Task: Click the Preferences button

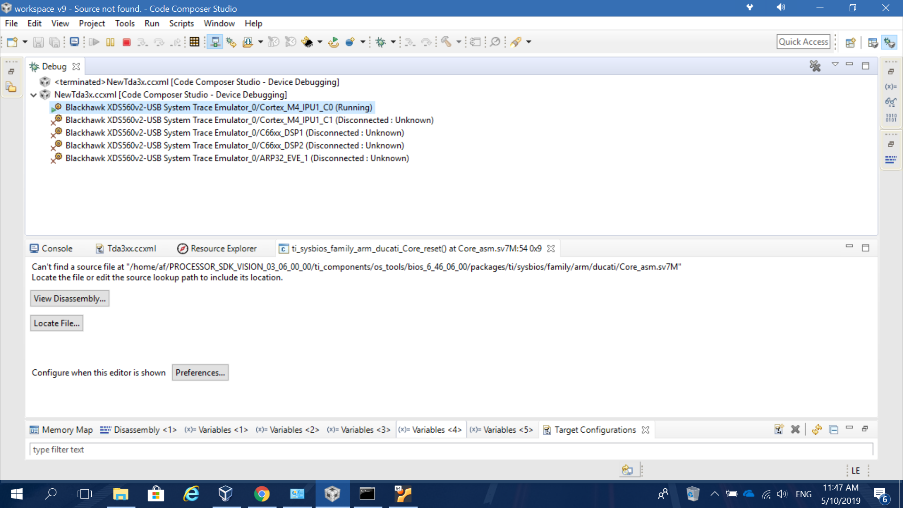Action: point(200,373)
